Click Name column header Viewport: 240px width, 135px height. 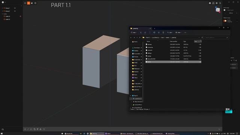[x=148, y=42]
